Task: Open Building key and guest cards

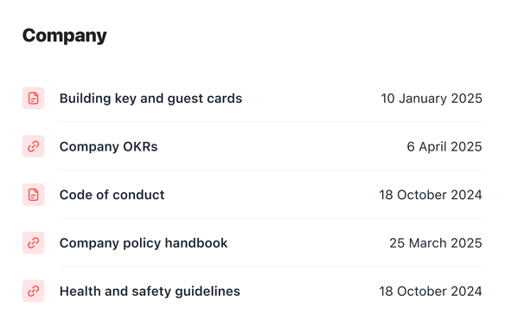Action: (150, 99)
